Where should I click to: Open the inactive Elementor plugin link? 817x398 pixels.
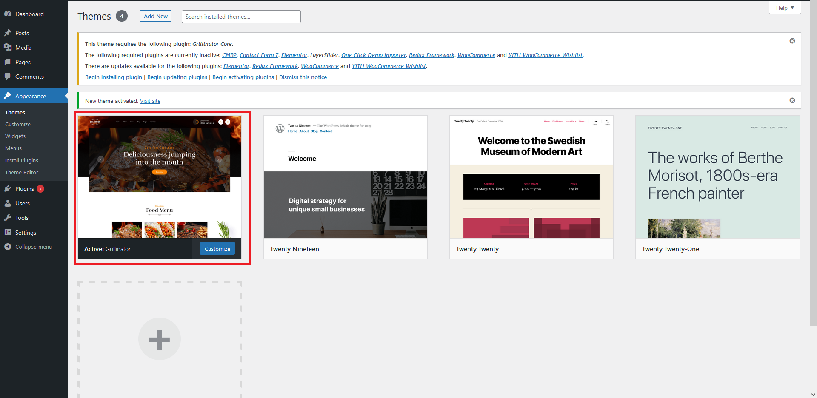tap(294, 55)
